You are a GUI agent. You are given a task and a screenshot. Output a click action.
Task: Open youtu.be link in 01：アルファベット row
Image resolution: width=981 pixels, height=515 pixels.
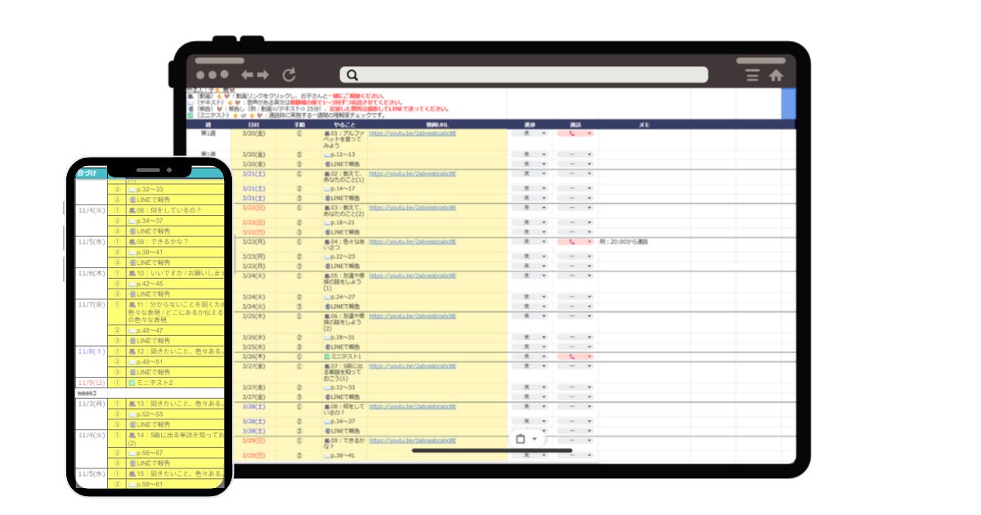(x=413, y=132)
